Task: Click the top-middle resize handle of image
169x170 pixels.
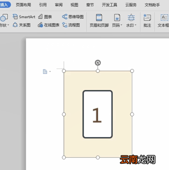Action: 98,71
